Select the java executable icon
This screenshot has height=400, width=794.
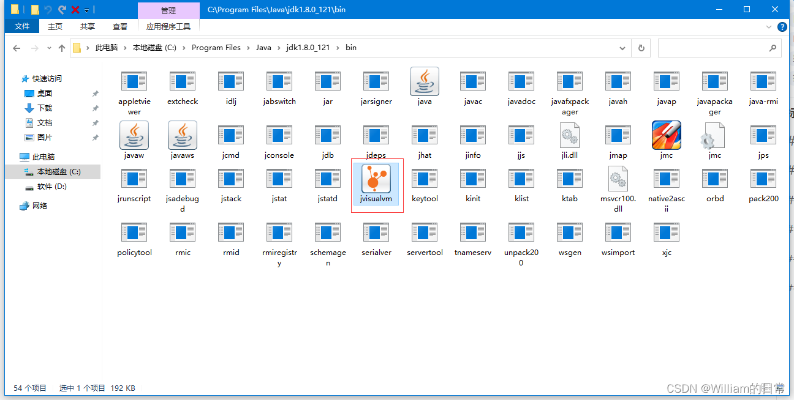pyautogui.click(x=425, y=81)
